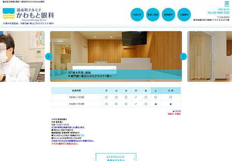Click the previous slide arrow
The width and height of the screenshot is (232, 161).
point(49,56)
